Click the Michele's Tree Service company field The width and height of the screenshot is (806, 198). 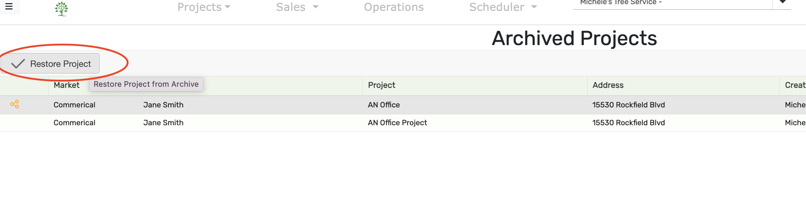[672, 3]
